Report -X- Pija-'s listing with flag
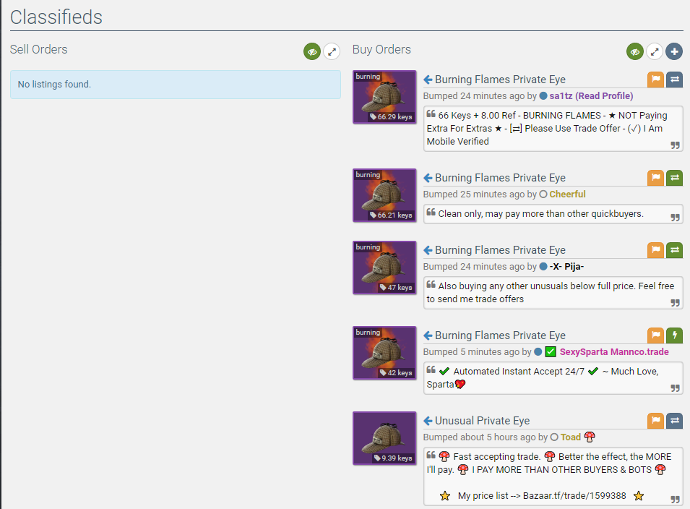 [x=655, y=250]
